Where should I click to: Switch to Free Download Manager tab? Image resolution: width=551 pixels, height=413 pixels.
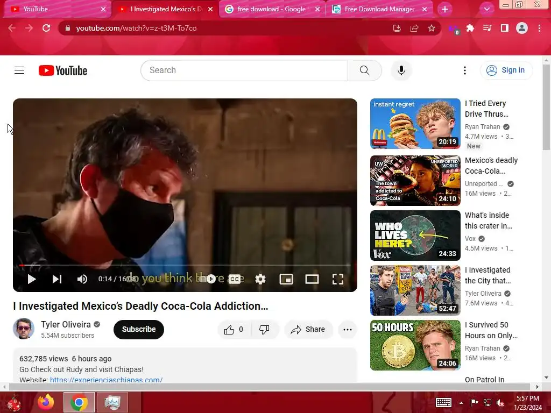[379, 9]
